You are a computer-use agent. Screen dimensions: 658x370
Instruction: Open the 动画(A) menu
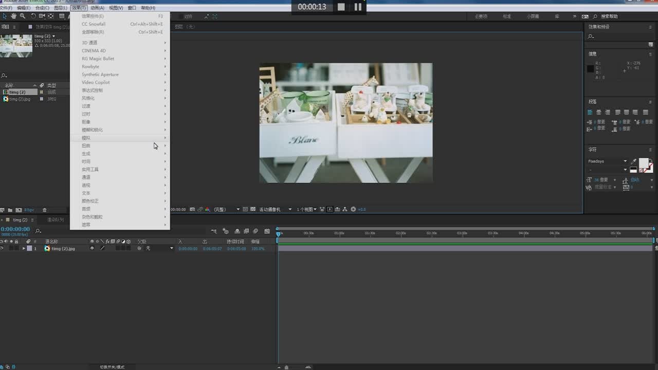pos(97,8)
